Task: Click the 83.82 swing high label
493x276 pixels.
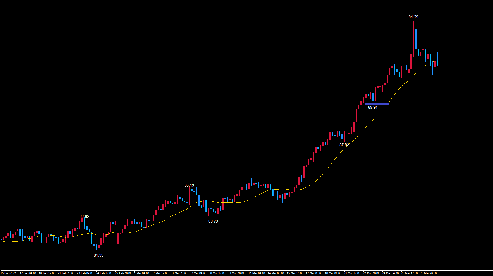Action: click(84, 217)
